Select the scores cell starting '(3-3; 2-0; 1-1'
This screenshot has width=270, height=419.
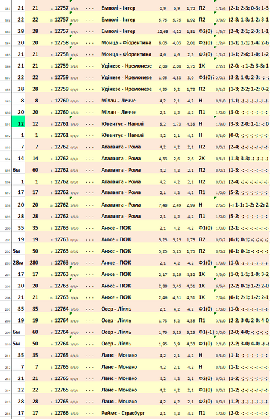(x=248, y=124)
